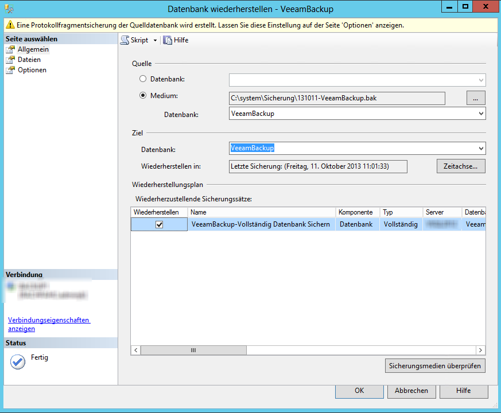Viewport: 501px width, 413px height.
Task: Click the blurred server connection icon
Action: tap(11, 286)
